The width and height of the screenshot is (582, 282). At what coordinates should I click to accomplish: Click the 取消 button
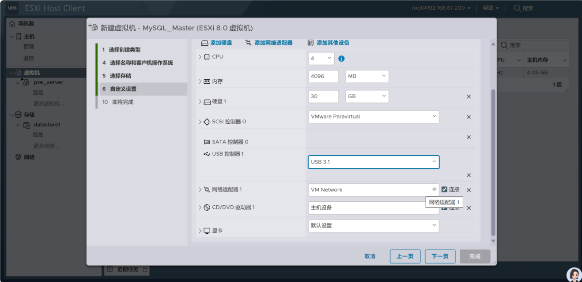click(x=370, y=256)
